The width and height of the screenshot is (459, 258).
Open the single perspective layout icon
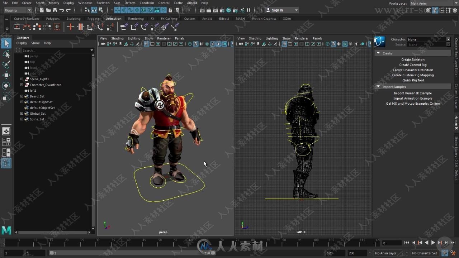6,131
